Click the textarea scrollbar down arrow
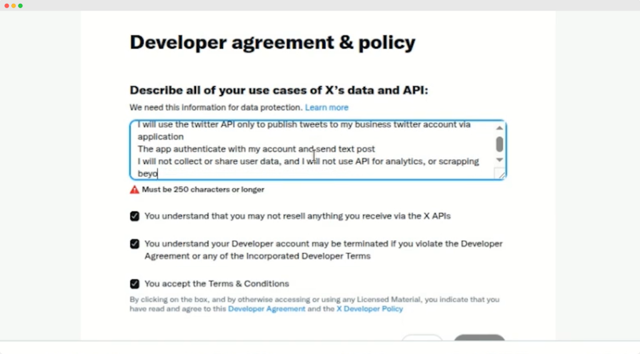 coord(499,160)
